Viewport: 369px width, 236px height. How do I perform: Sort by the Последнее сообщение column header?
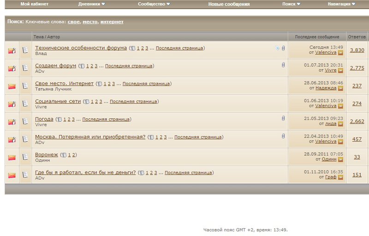[317, 37]
